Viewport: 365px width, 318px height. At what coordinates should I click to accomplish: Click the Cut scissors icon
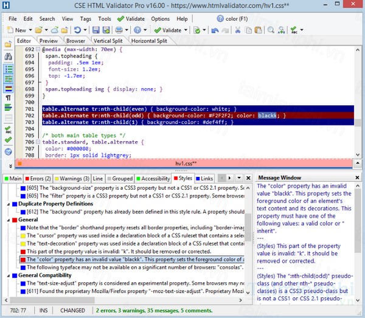(x=238, y=30)
